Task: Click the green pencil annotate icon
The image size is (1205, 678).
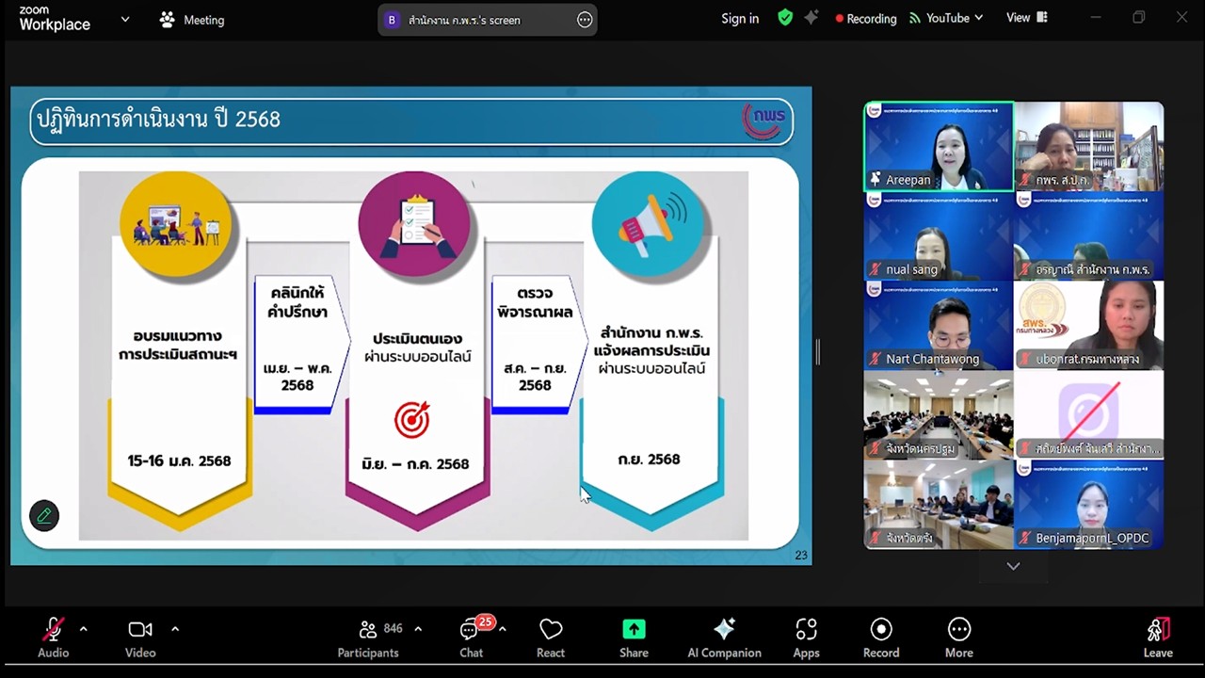Action: [x=44, y=515]
